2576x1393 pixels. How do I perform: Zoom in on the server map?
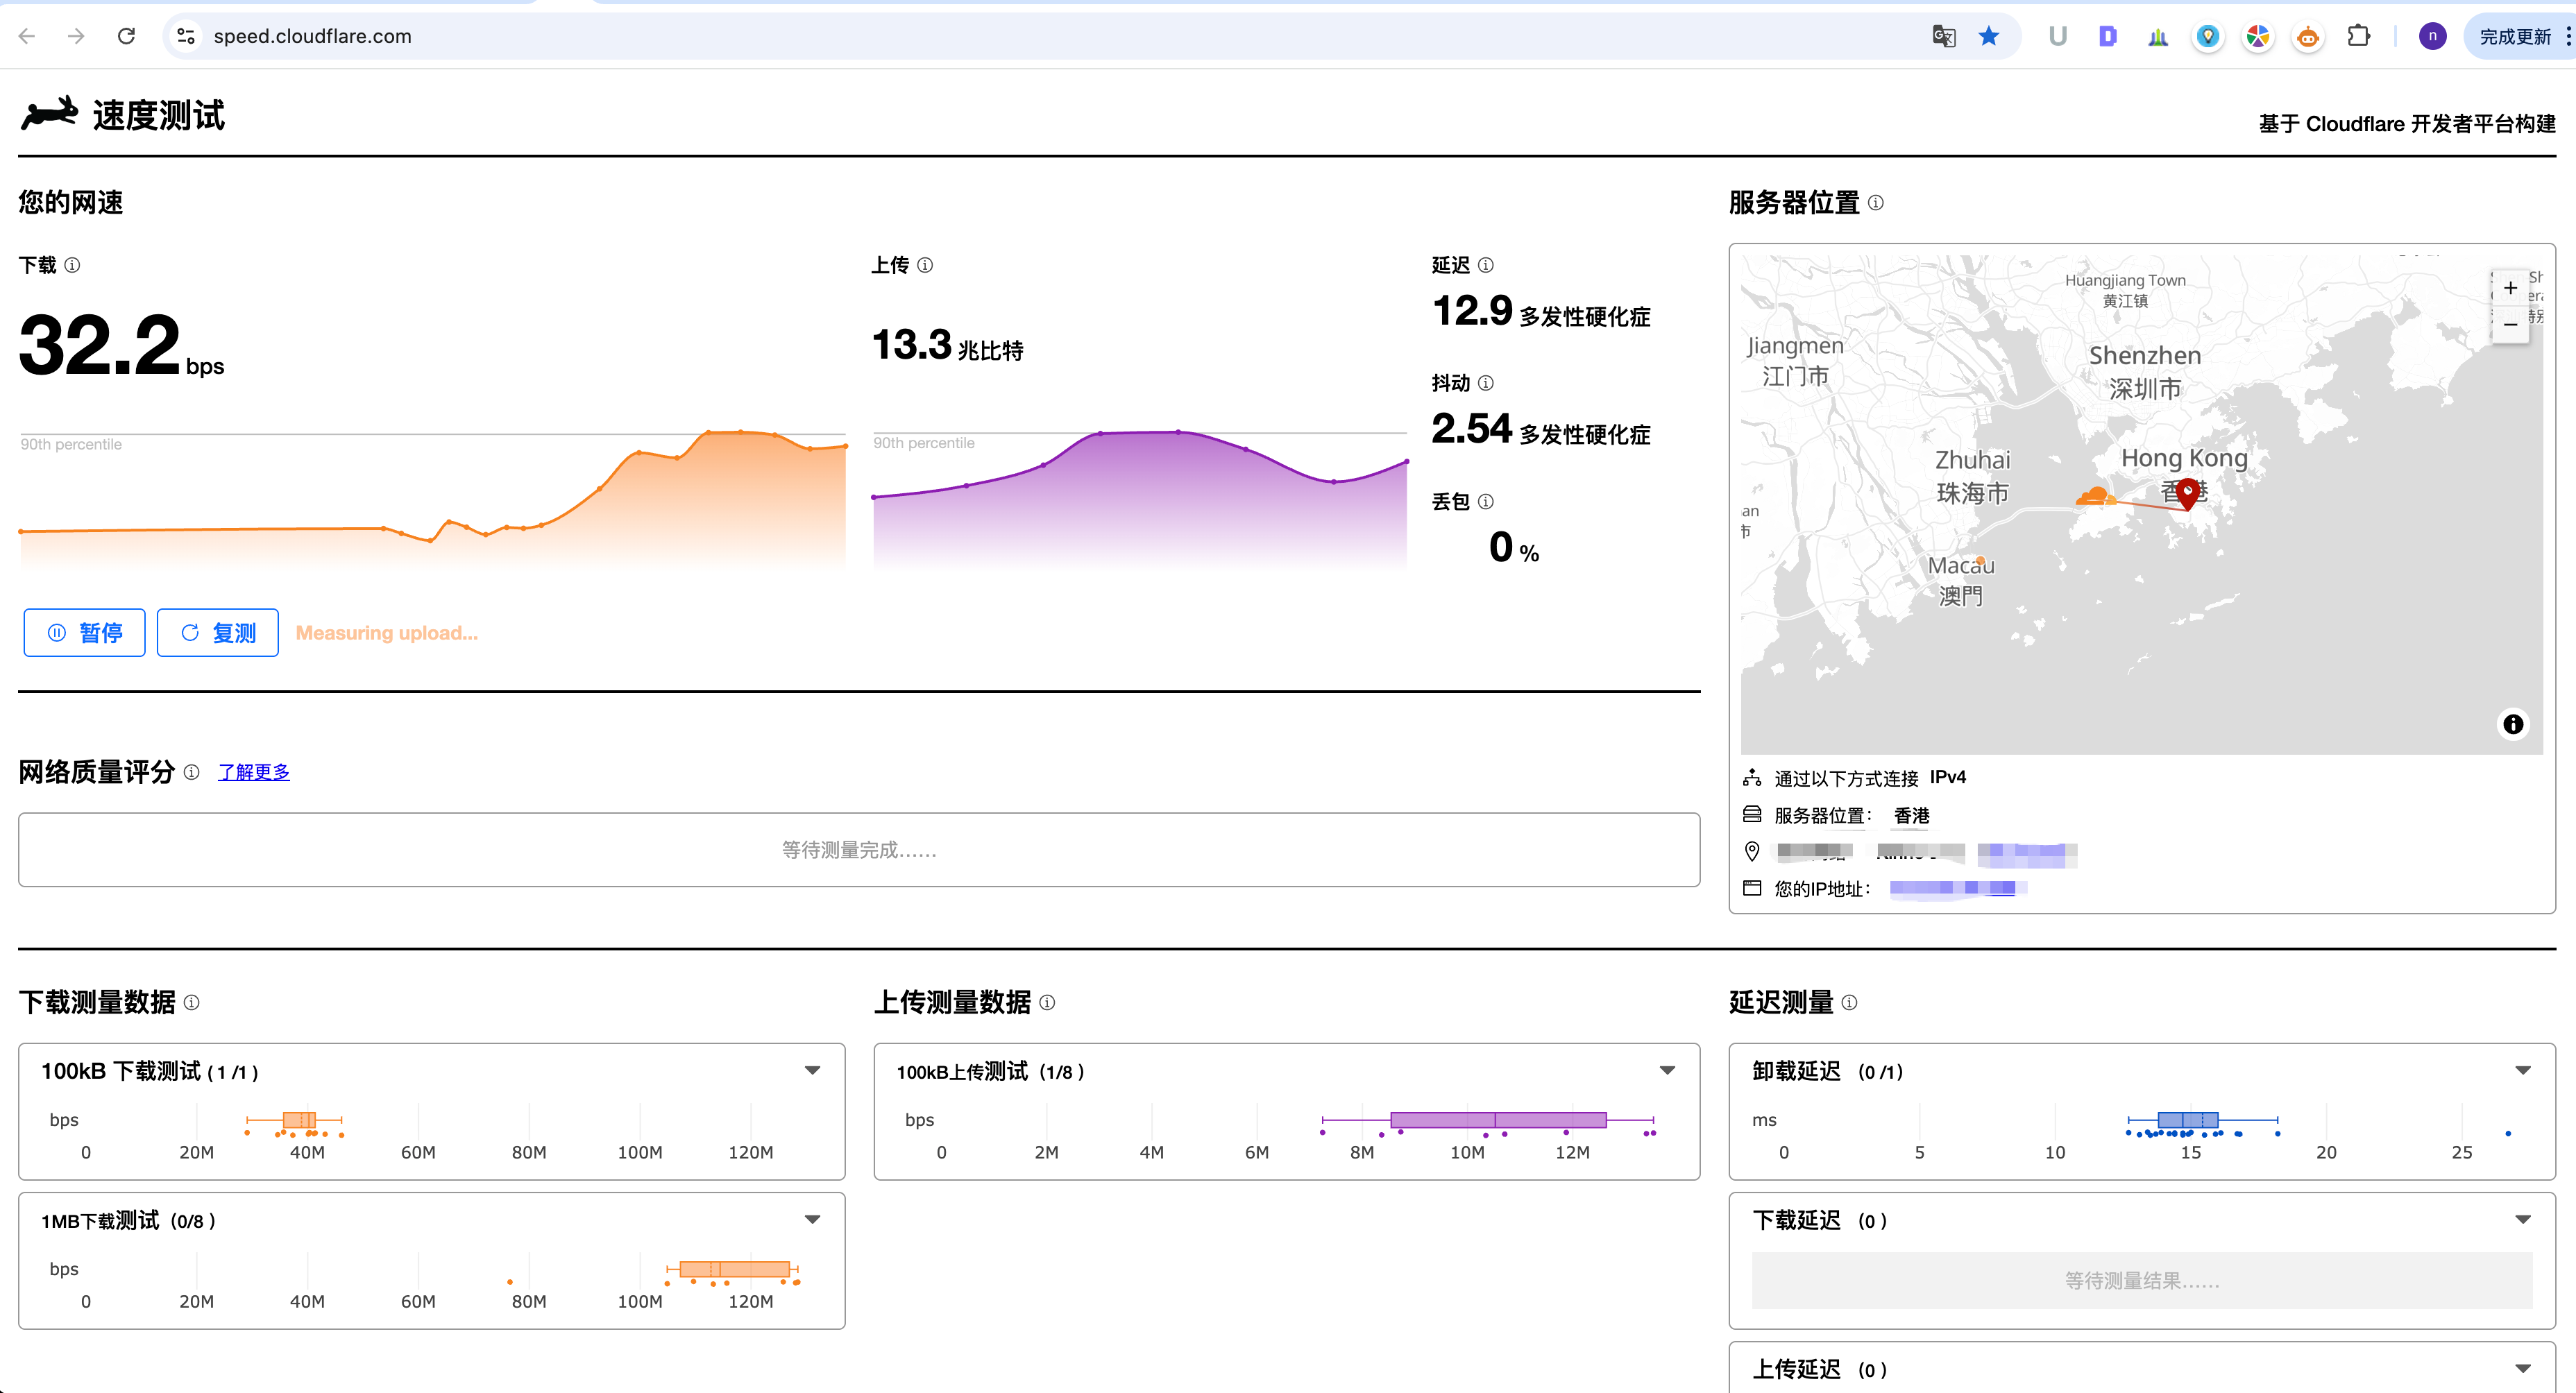click(2510, 289)
